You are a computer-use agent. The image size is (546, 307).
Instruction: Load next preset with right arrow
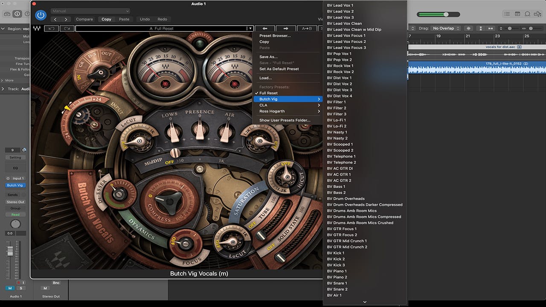click(x=286, y=29)
